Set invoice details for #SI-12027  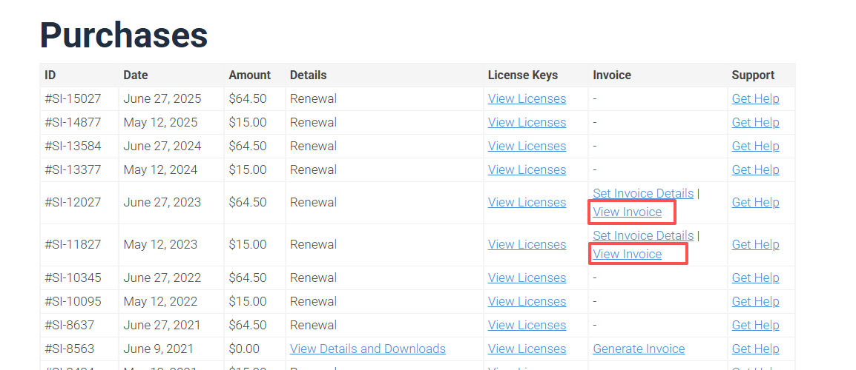(x=643, y=194)
